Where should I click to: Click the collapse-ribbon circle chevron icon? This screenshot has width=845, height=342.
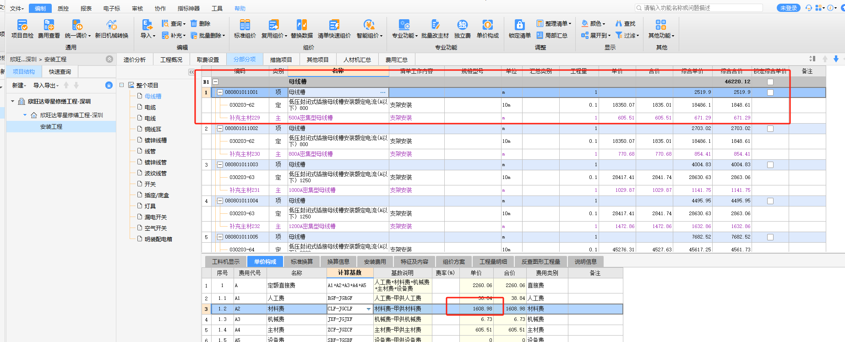click(109, 59)
